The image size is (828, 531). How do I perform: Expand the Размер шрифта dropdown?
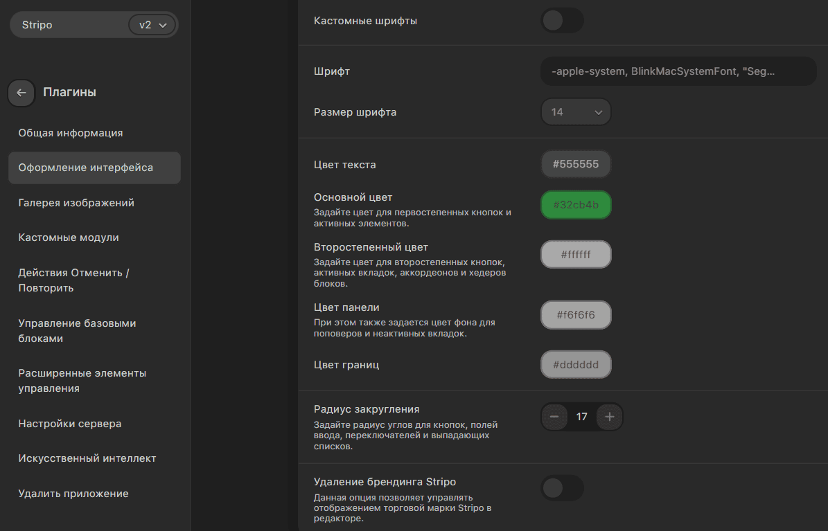click(576, 112)
